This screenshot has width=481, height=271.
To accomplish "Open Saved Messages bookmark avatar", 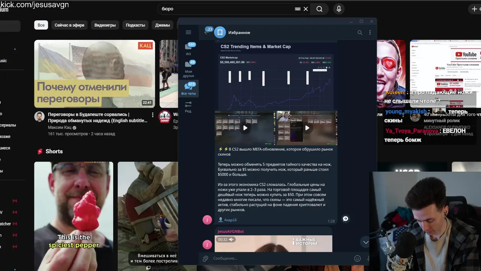I will (220, 32).
